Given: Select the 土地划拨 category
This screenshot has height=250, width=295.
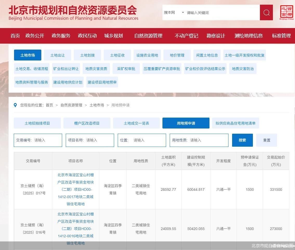Looking at the screenshot, I should pos(87,55).
